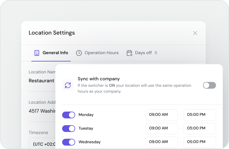Click the Location Name field value

(42, 81)
